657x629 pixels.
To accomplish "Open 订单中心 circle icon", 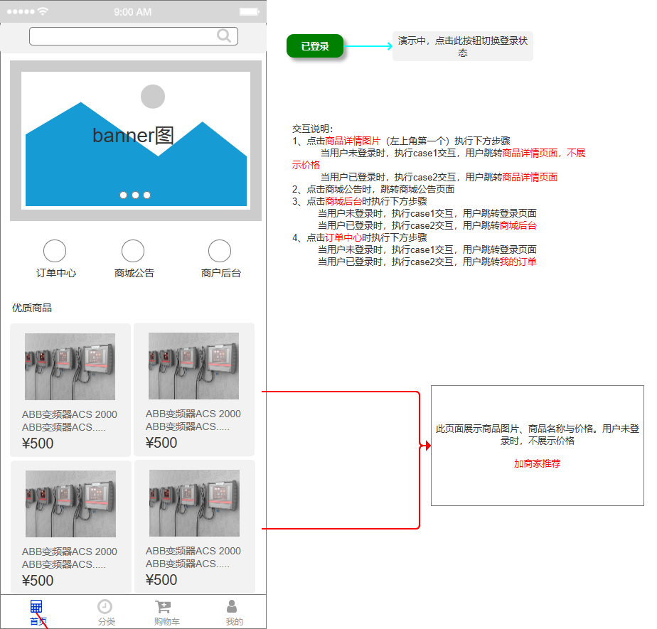I will coord(55,251).
